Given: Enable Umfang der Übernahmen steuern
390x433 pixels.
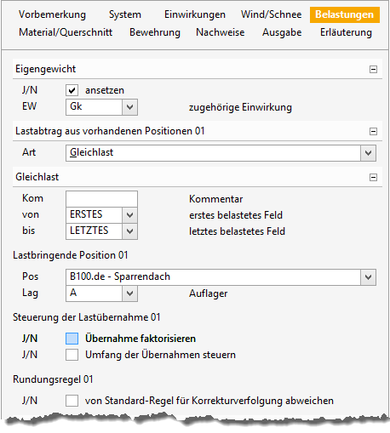Looking at the screenshot, I should [72, 355].
